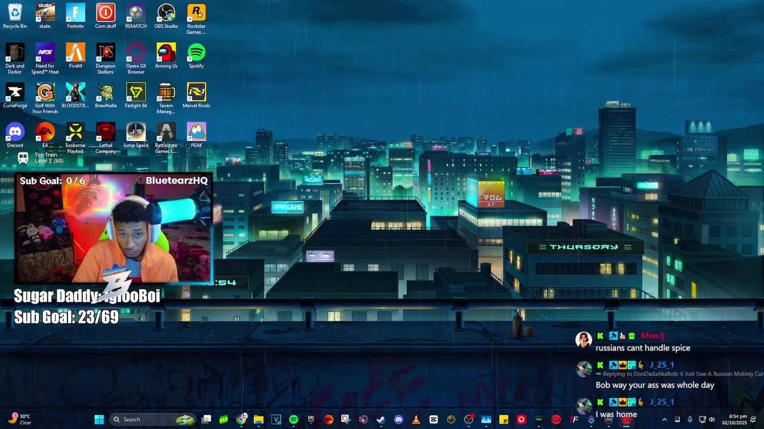Screen dimensions: 764x429
Task: Open Google Chrome in the taskbar
Action: 241,419
